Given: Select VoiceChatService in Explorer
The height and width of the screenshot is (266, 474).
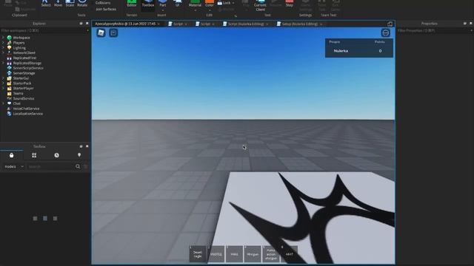Looking at the screenshot, I should point(26,109).
